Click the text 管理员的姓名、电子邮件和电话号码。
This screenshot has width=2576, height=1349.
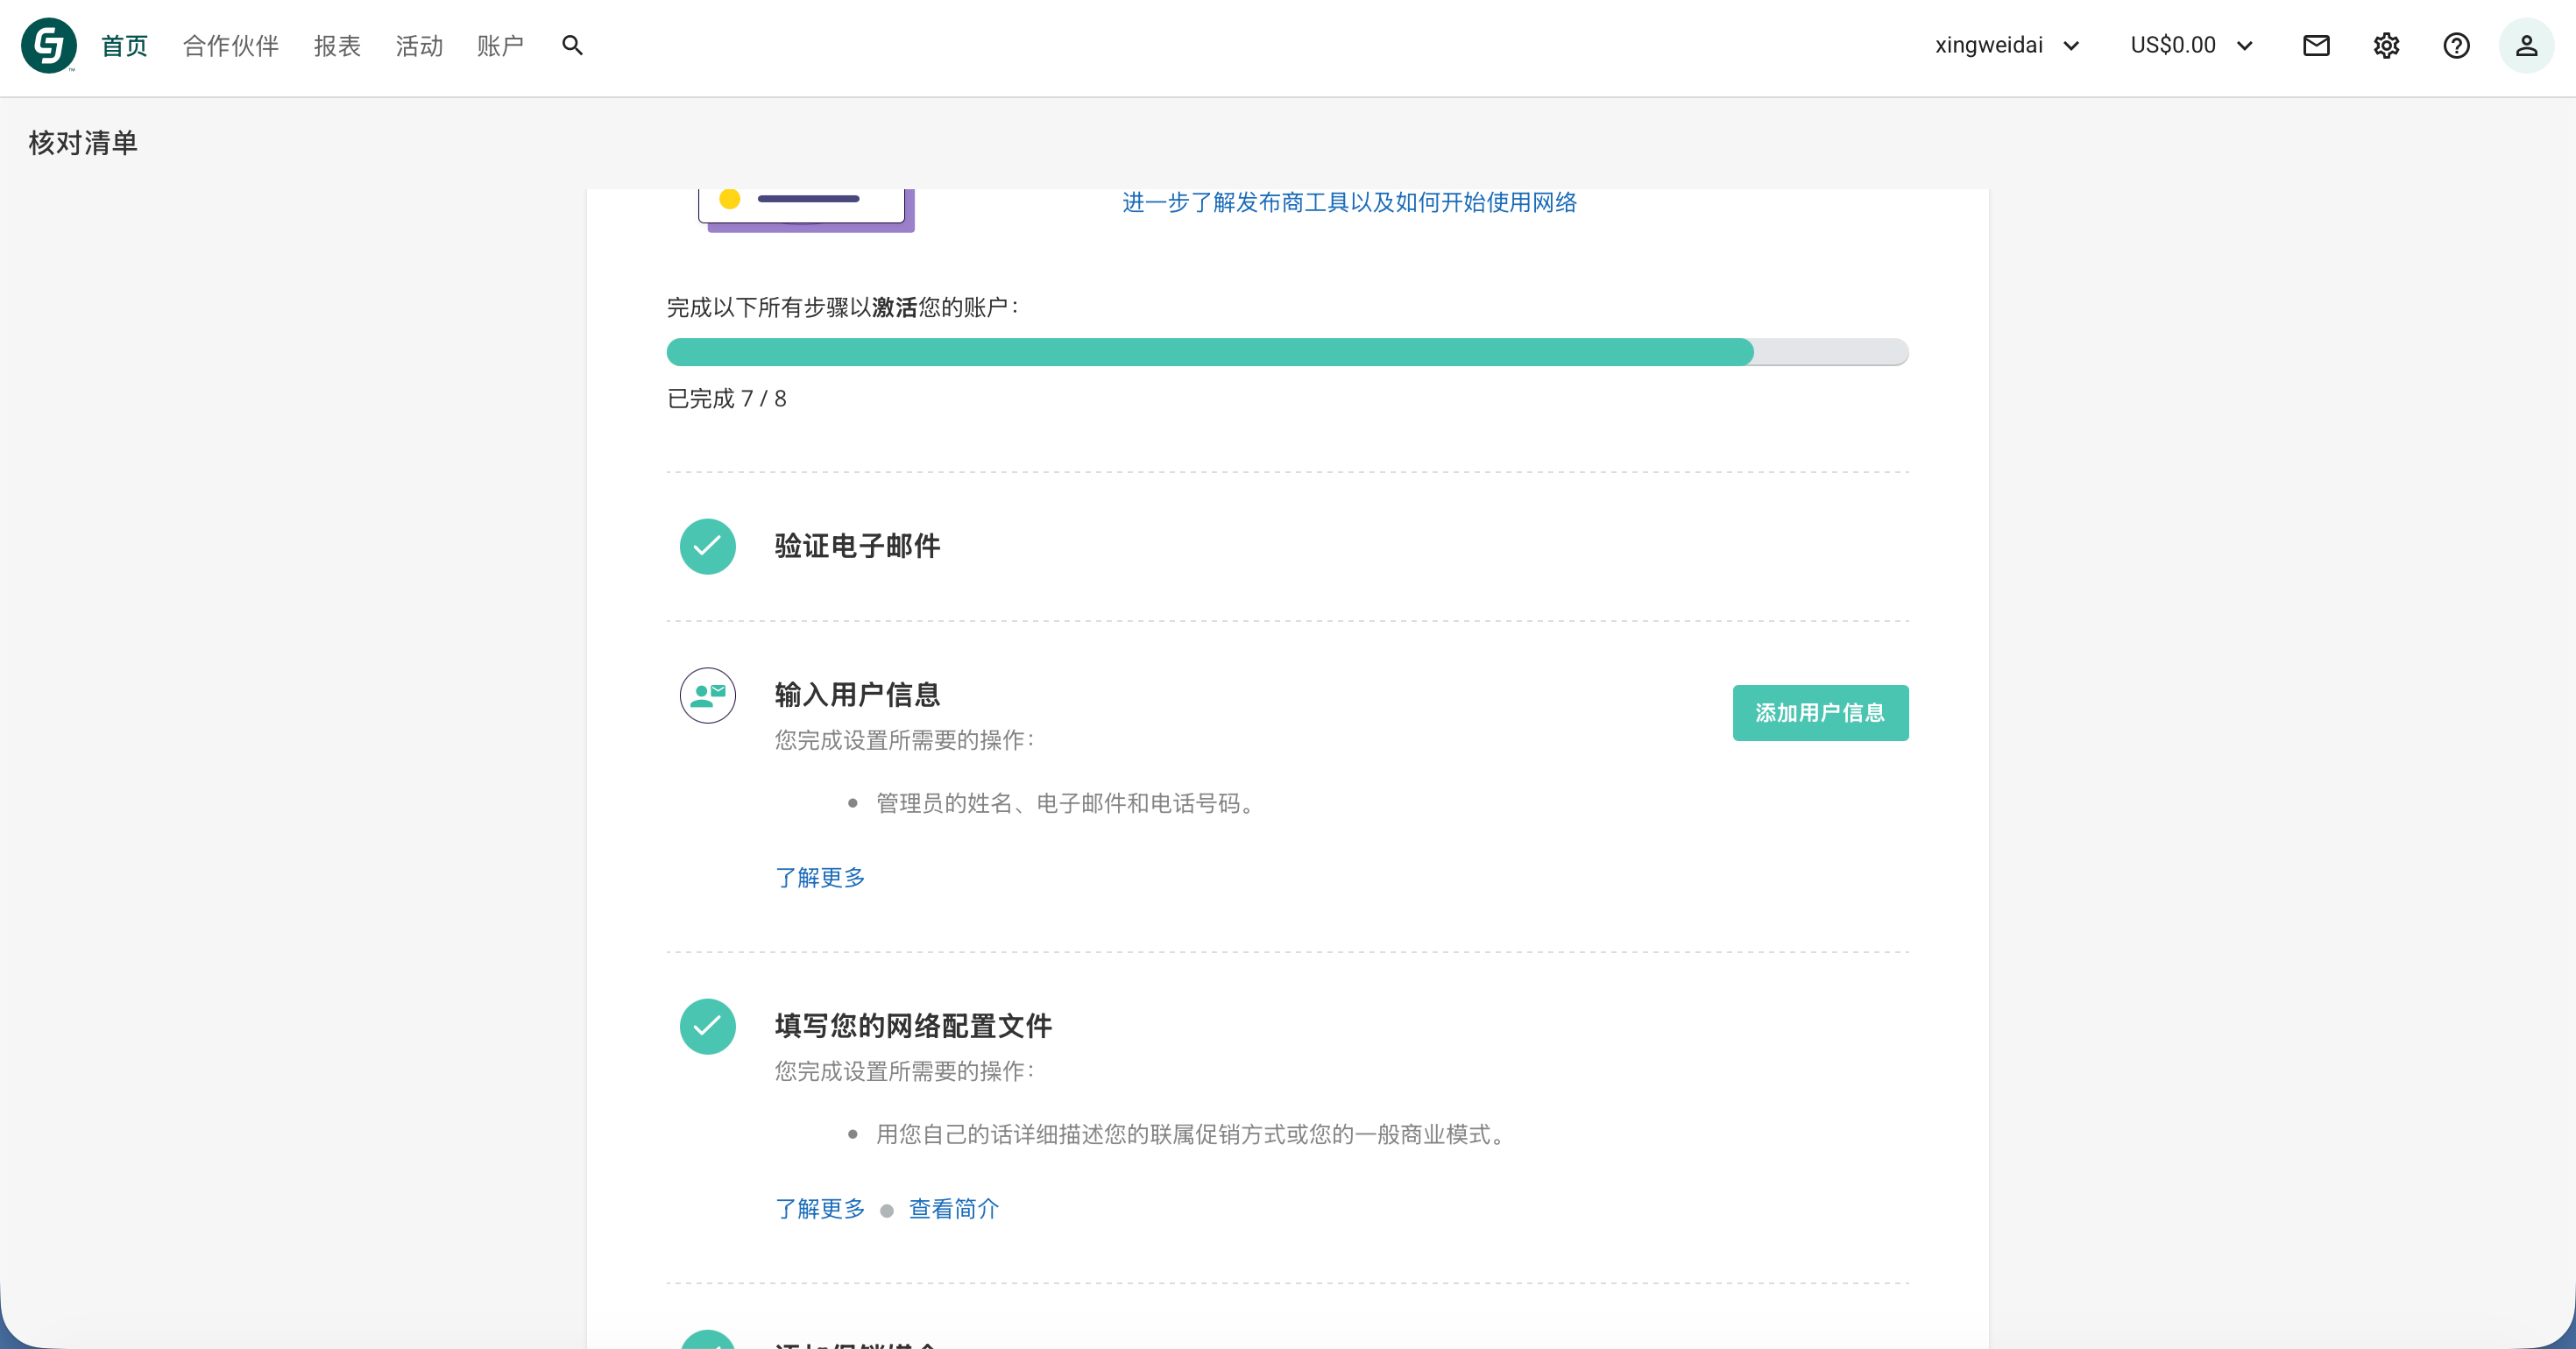point(1069,804)
